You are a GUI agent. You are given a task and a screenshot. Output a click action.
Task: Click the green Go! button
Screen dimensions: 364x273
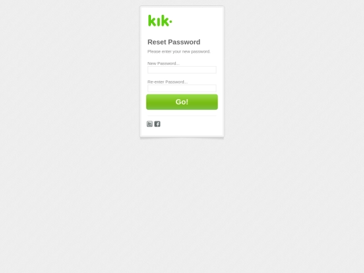pyautogui.click(x=182, y=102)
